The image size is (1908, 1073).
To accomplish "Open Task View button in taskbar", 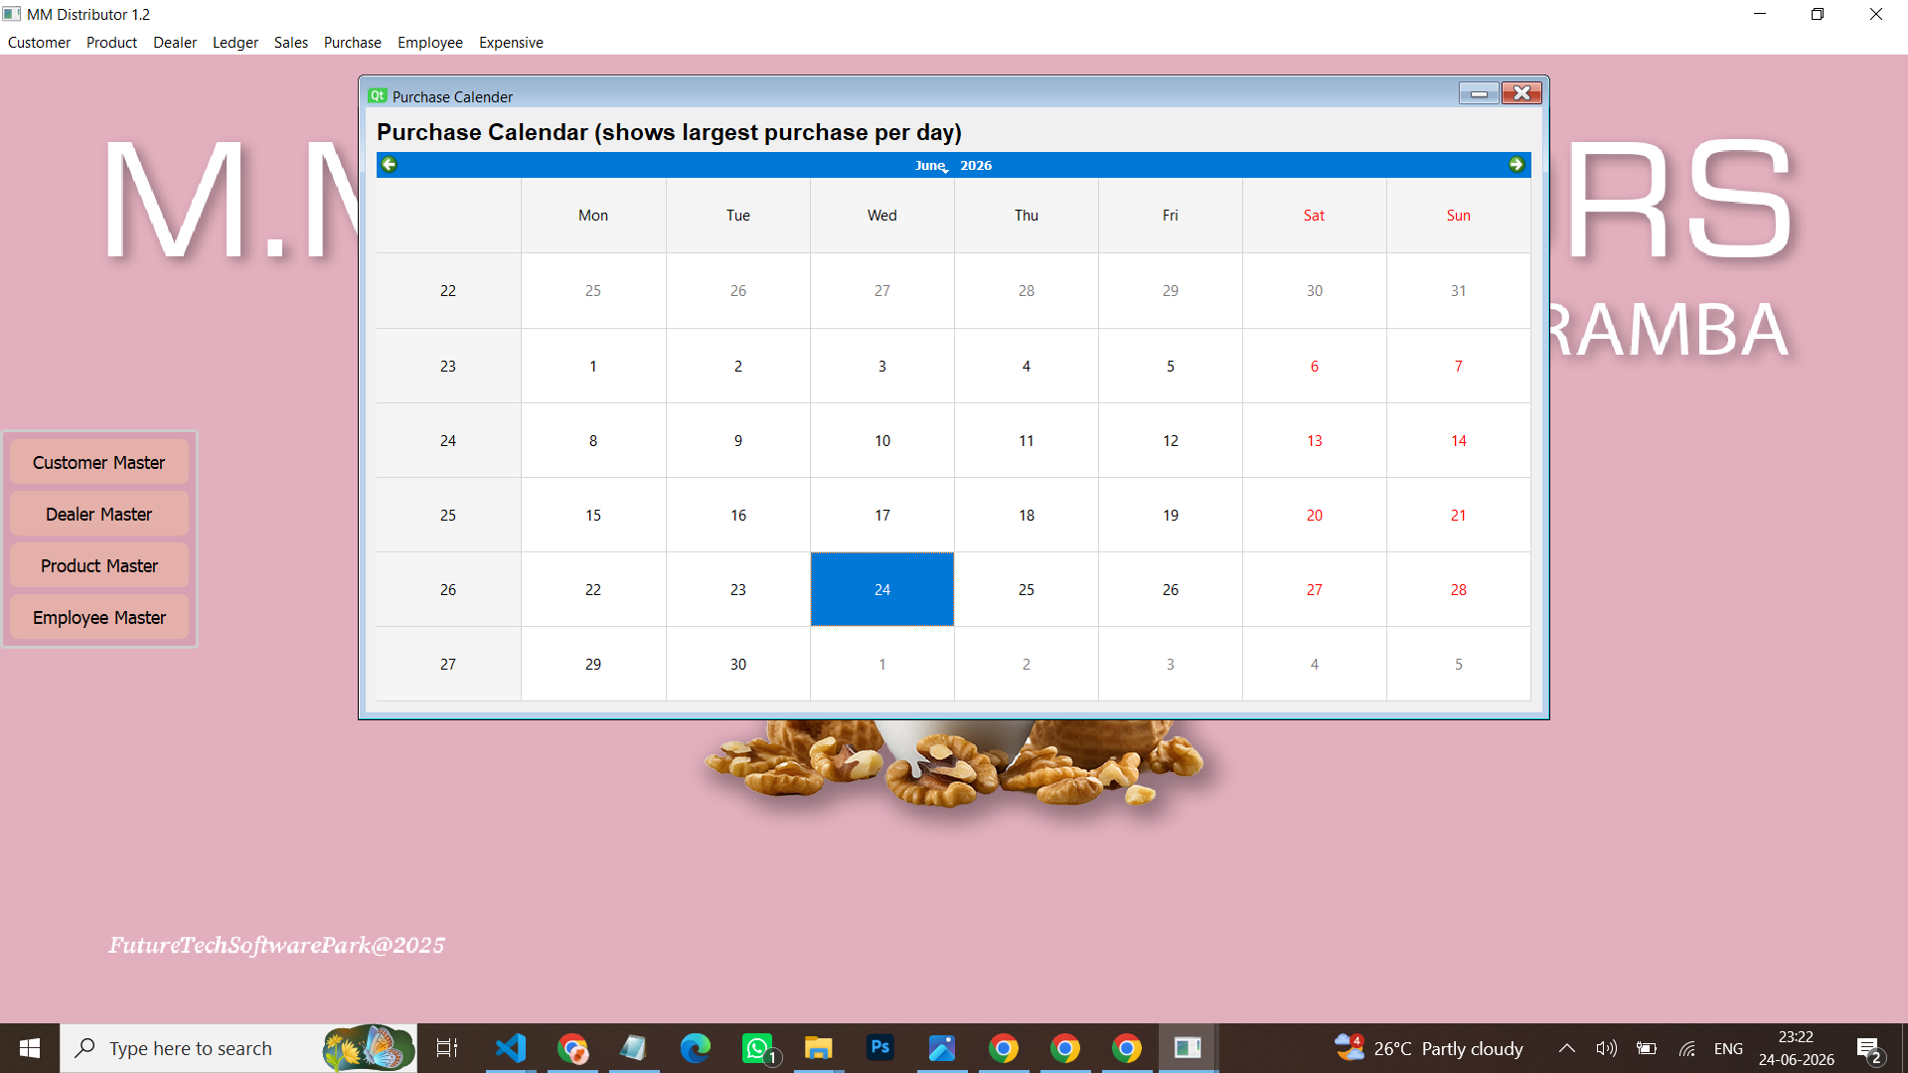I will coord(447,1048).
